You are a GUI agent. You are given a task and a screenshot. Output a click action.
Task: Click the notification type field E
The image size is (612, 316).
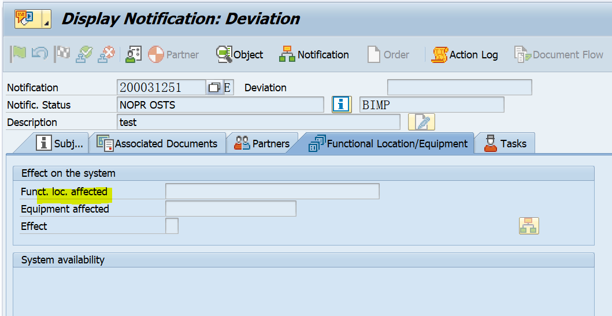pos(228,87)
